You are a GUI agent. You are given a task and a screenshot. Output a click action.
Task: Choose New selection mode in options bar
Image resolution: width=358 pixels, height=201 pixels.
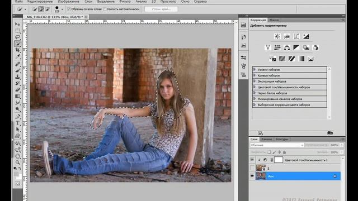pyautogui.click(x=35, y=9)
